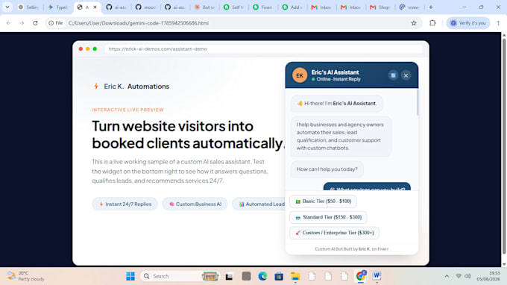Click the 'I help businesses and agency owners' bubble
This screenshot has width=507, height=285.
click(341, 137)
